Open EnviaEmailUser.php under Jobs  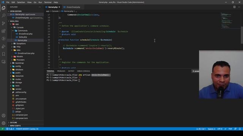point(26,53)
